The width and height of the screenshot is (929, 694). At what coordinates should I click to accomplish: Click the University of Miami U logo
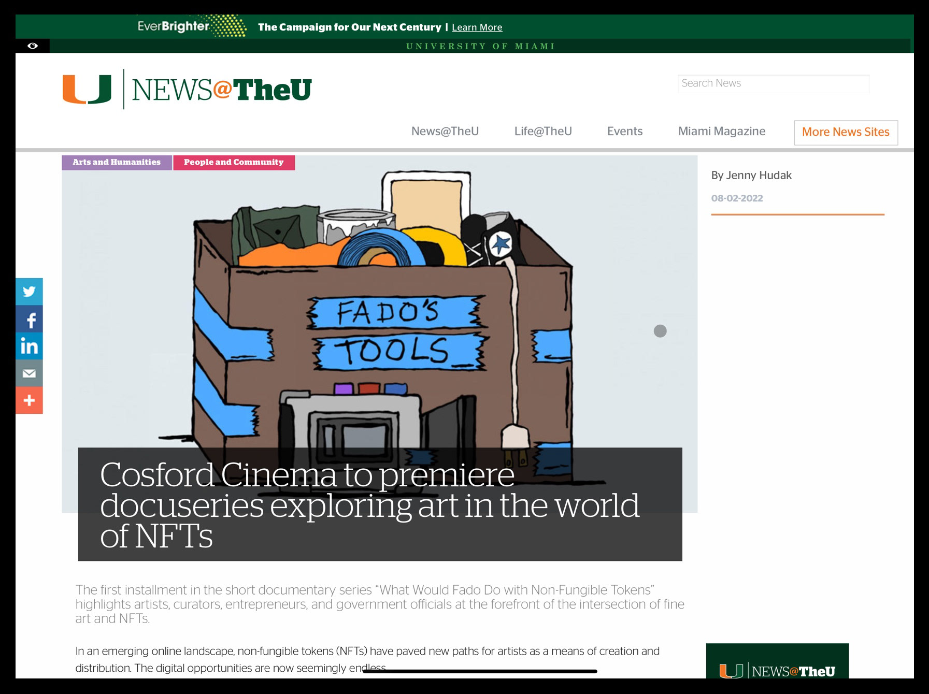(87, 89)
